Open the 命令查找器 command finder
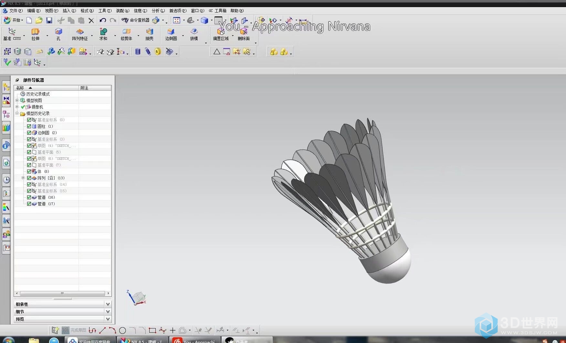Viewport: 566px width, 343px height. pyautogui.click(x=135, y=20)
